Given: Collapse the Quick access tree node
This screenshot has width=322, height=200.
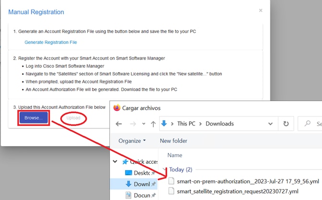Looking at the screenshot, I should pyautogui.click(x=115, y=161).
